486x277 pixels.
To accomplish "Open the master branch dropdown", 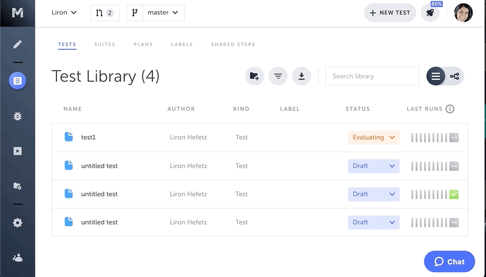I will (163, 13).
